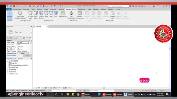The width and height of the screenshot is (177, 99).
Task: Select Floor by face tool
Action: [55, 14]
